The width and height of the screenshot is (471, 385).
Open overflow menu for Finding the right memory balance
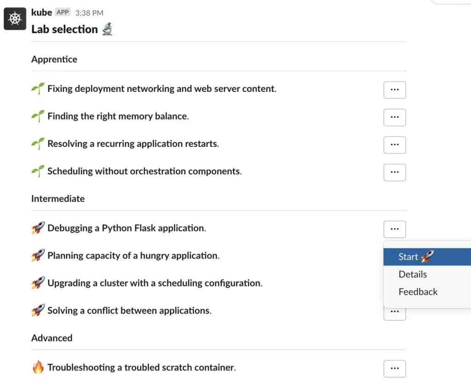[x=394, y=117]
